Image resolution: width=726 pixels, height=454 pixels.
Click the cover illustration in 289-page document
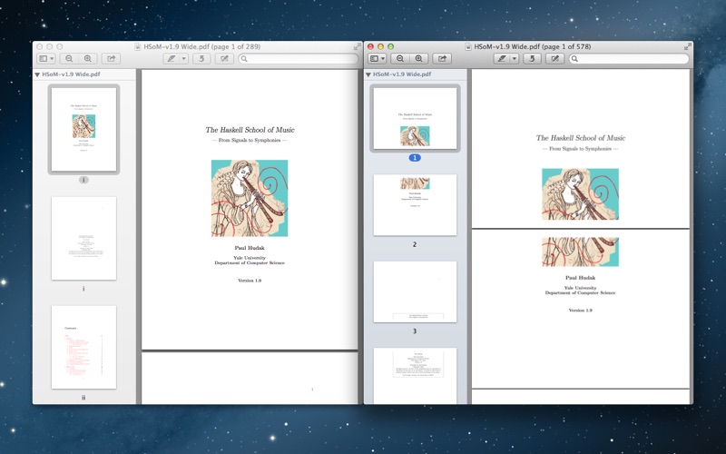point(250,198)
